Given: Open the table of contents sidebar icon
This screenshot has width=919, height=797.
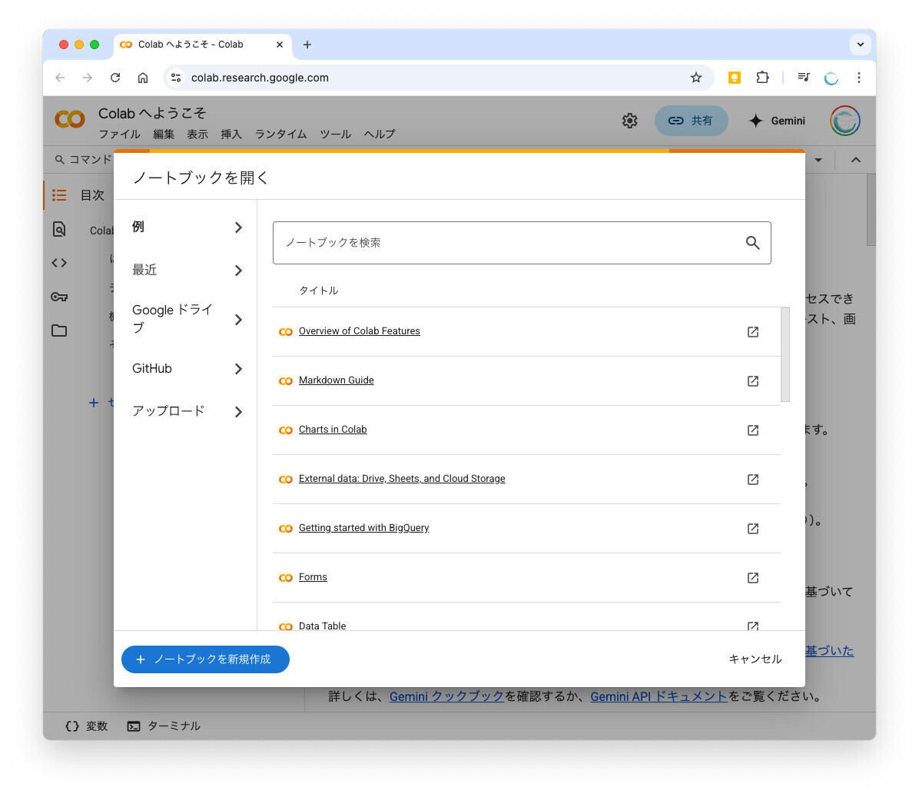Looking at the screenshot, I should pyautogui.click(x=59, y=195).
